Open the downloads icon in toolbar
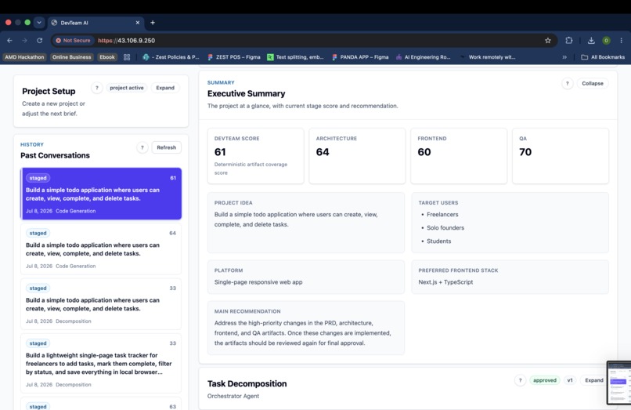Image resolution: width=631 pixels, height=410 pixels. (x=591, y=40)
